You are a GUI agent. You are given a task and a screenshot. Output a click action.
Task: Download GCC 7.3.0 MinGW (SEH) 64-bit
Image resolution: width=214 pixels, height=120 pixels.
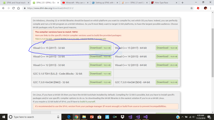[x=167, y=82]
